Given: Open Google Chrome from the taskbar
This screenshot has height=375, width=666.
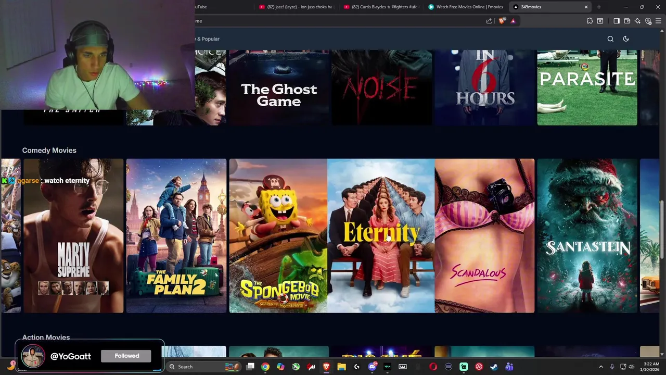Looking at the screenshot, I should click(x=265, y=367).
